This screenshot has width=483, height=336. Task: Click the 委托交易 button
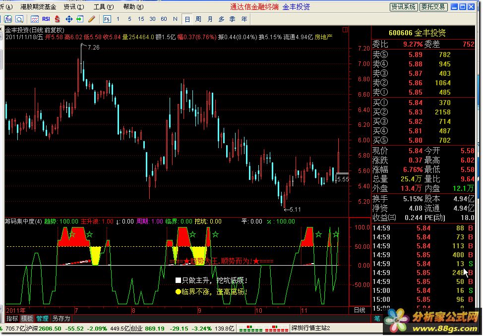pyautogui.click(x=433, y=7)
